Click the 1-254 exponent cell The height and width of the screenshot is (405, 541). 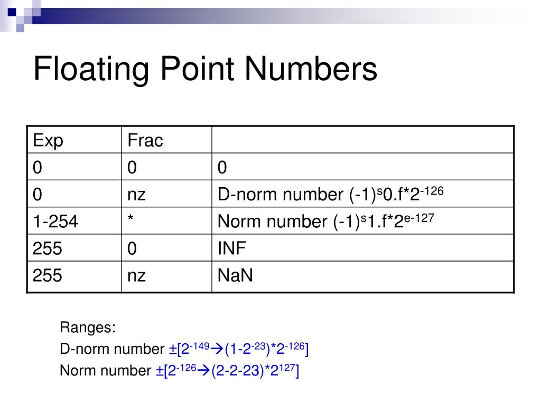pos(74,221)
